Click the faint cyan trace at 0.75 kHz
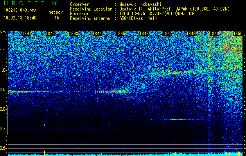Screen dimensions: 246x156 click(177, 120)
